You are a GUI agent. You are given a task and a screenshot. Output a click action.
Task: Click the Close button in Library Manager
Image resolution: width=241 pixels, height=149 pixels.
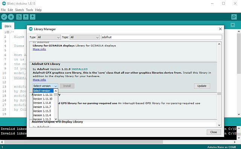pyautogui.click(x=214, y=132)
